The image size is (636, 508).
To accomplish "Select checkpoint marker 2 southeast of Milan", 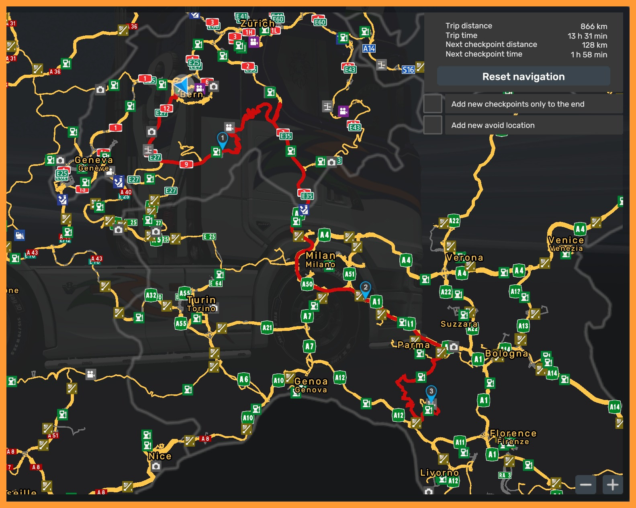I will point(365,288).
